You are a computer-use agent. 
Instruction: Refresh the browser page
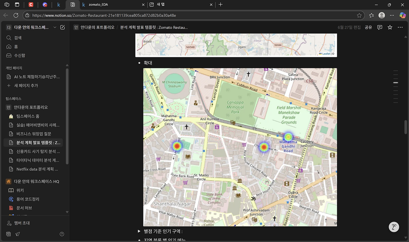pyautogui.click(x=16, y=15)
